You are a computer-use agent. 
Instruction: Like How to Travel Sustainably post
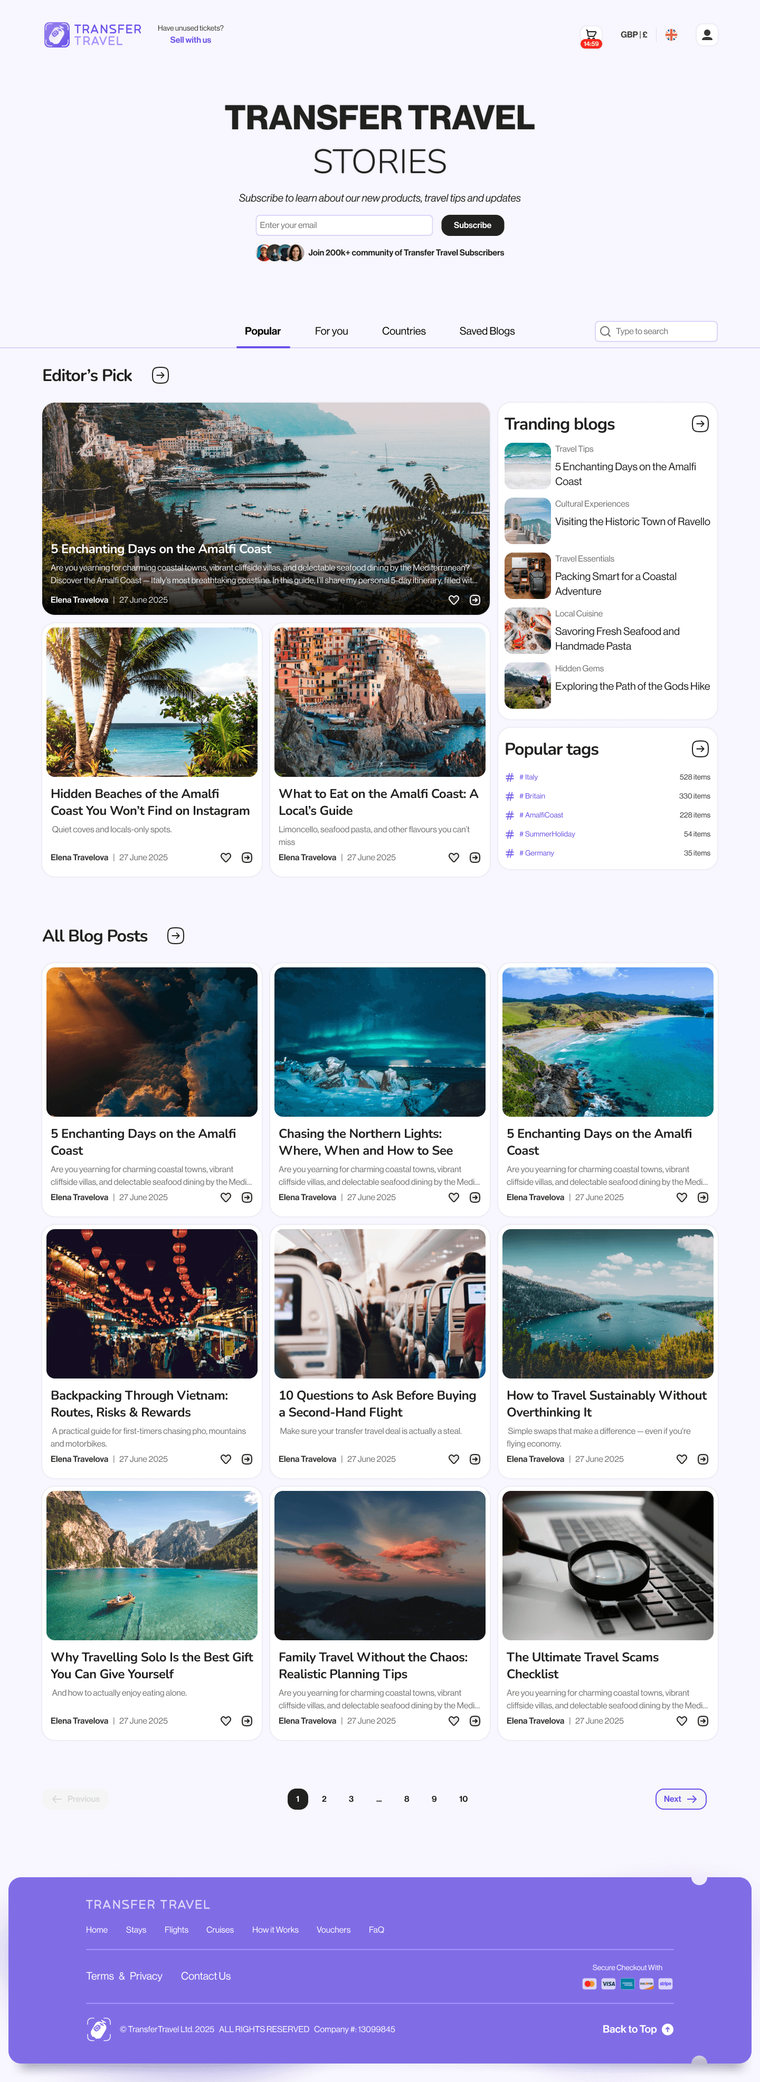tap(681, 1460)
